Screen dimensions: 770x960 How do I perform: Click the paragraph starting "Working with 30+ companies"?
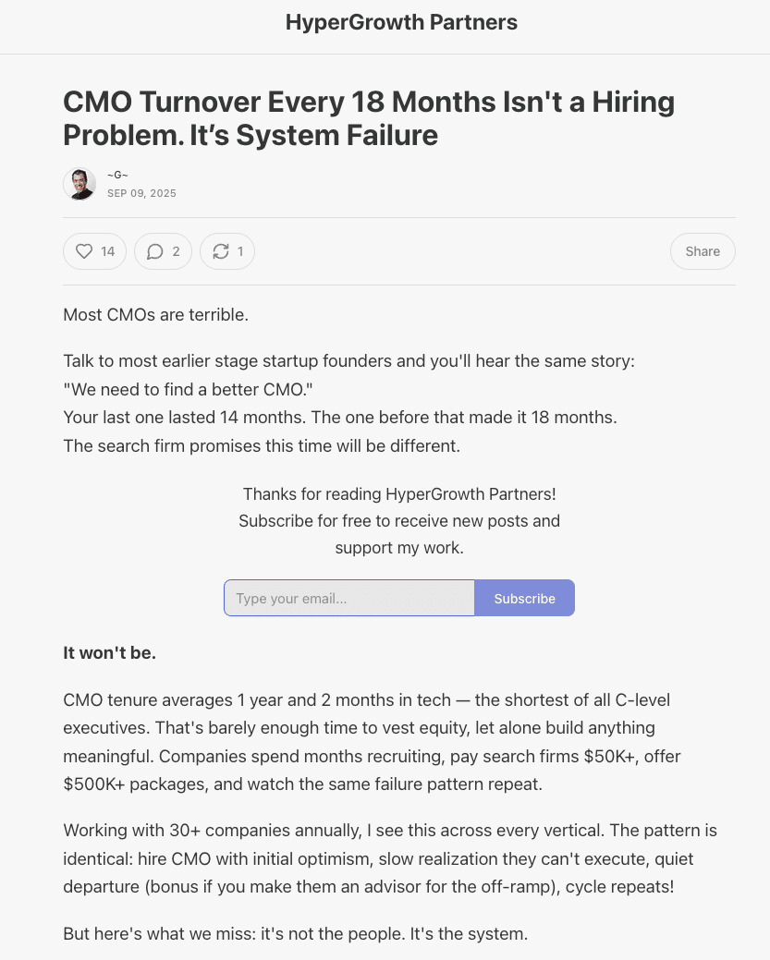pyautogui.click(x=389, y=858)
